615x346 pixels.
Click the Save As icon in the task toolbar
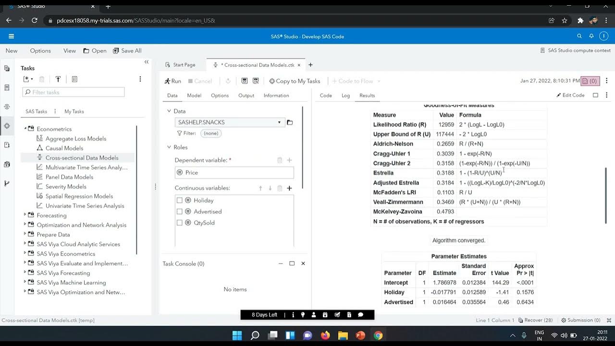click(256, 81)
